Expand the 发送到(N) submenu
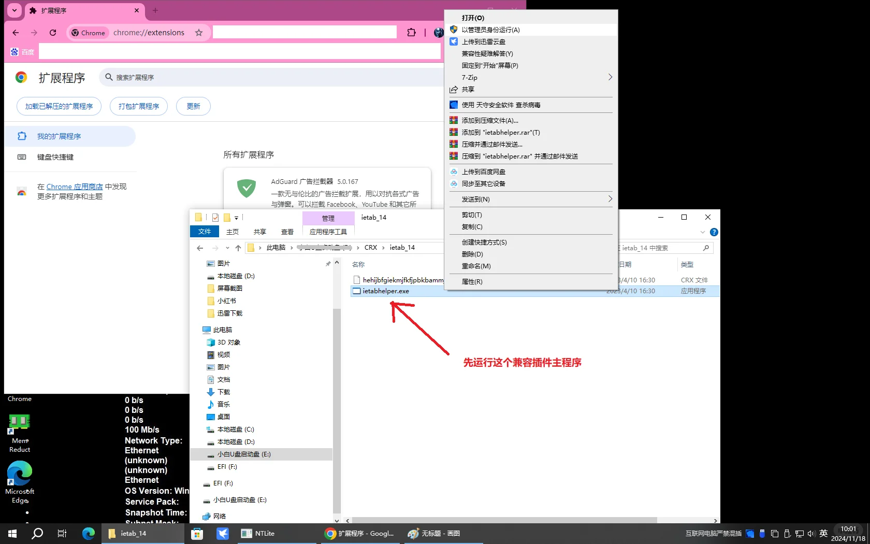This screenshot has width=870, height=544. [x=531, y=199]
